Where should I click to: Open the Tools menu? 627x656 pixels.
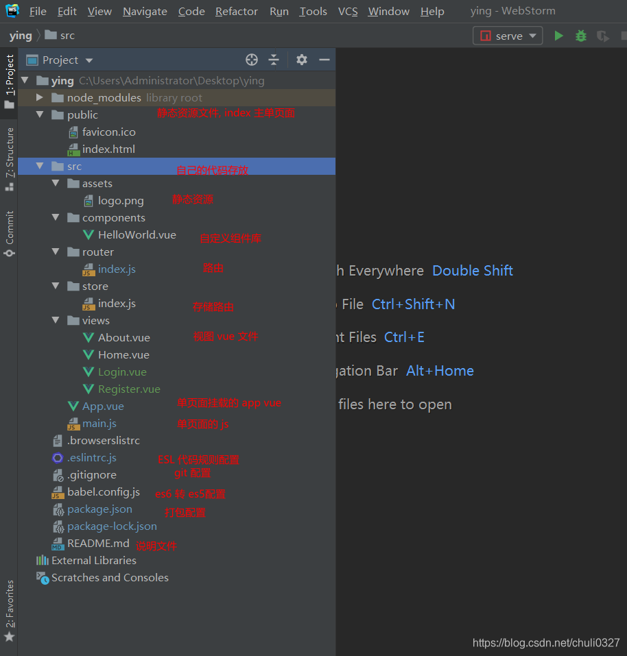313,11
